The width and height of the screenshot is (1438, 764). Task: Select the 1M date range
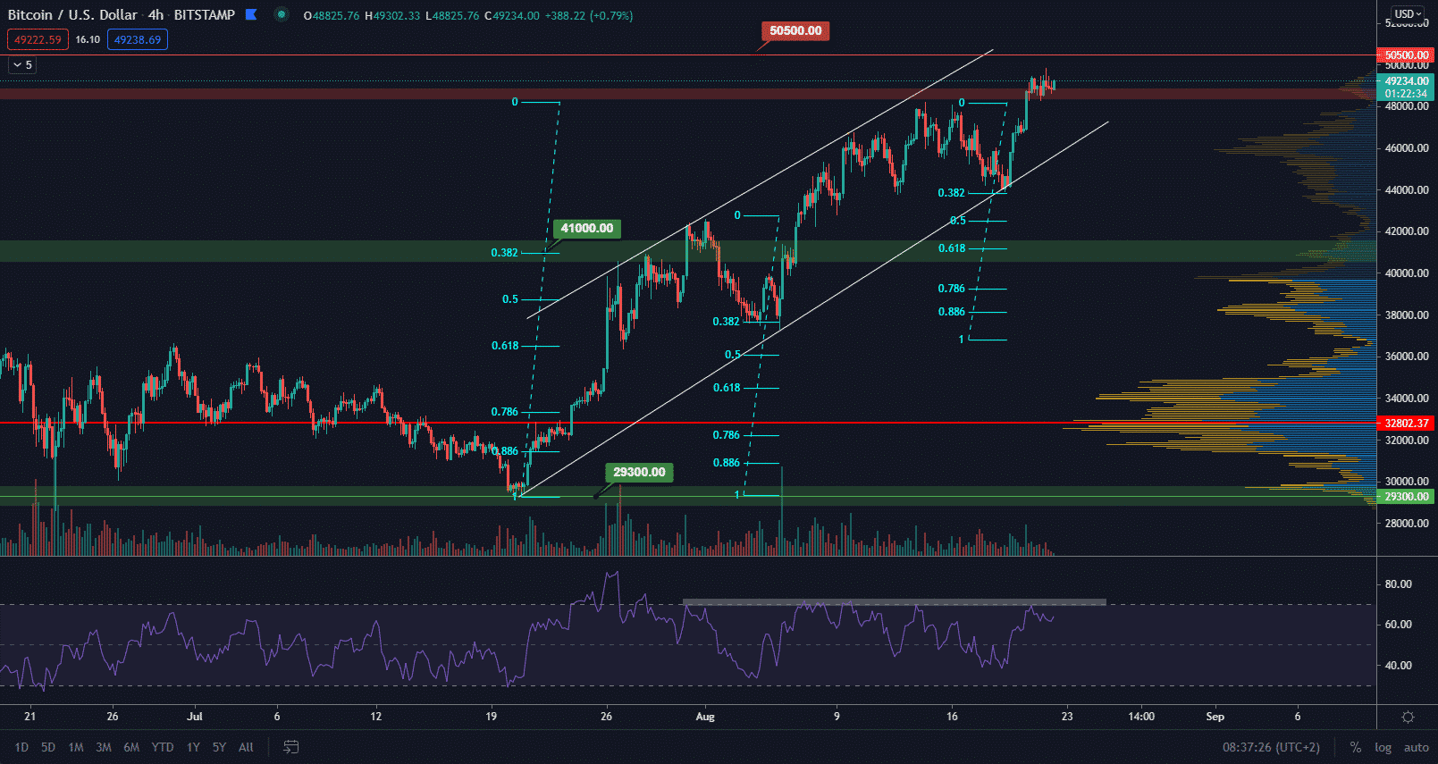pos(76,747)
